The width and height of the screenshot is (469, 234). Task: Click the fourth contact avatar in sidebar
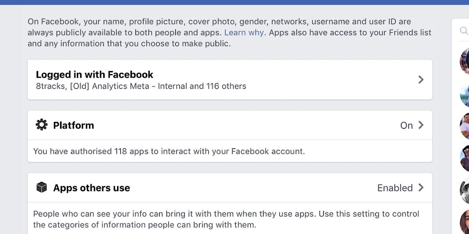click(464, 158)
